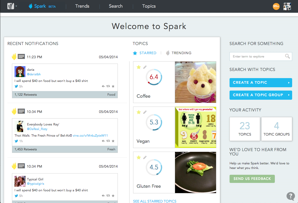Click the 1,122 Retweets count
298x203 pixels.
(26, 95)
